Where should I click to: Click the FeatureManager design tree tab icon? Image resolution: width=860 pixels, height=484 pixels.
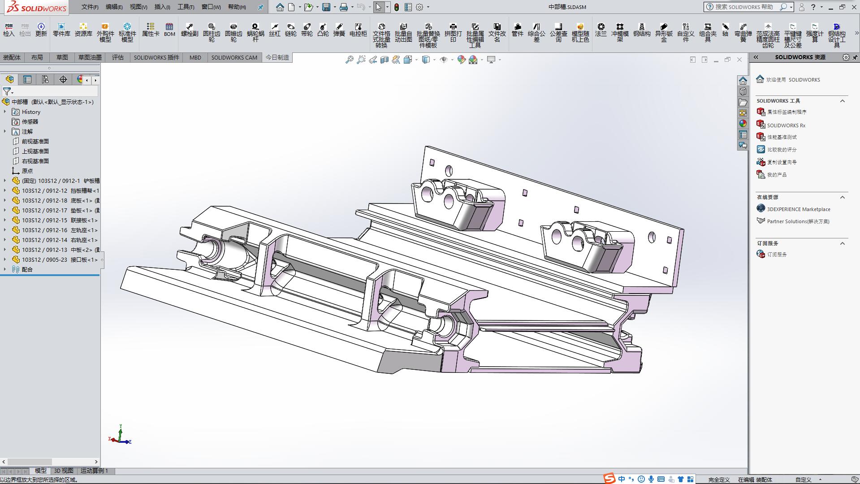[x=10, y=79]
